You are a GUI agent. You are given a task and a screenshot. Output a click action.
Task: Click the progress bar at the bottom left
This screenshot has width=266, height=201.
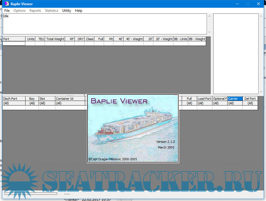click(31, 194)
